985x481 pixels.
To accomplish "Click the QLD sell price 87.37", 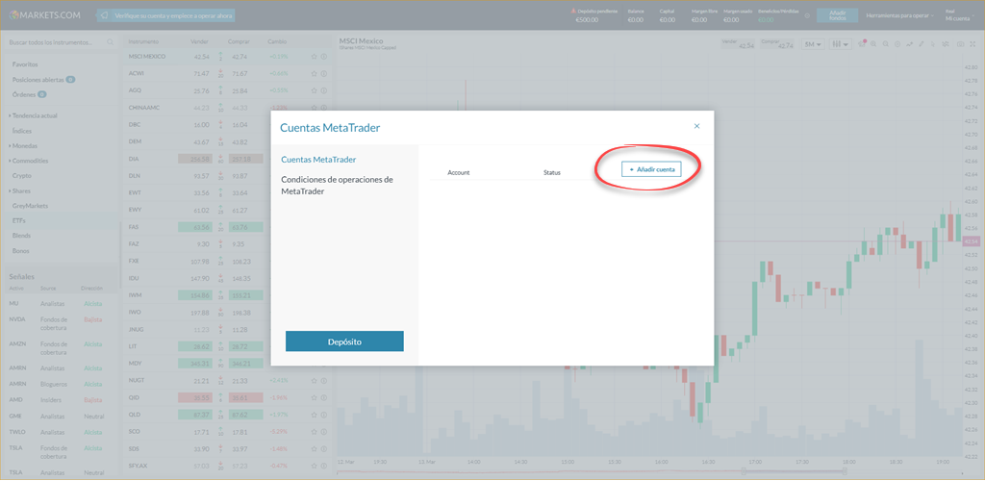I will pyautogui.click(x=194, y=415).
